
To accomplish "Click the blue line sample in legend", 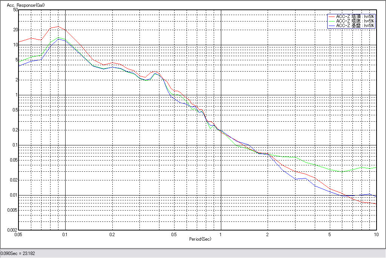I will (332, 26).
